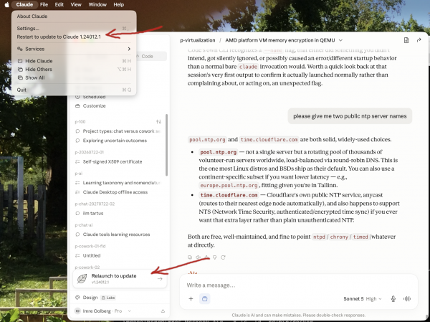Start voice mode with waveform icon
The width and height of the screenshot is (430, 322).
coord(407,298)
